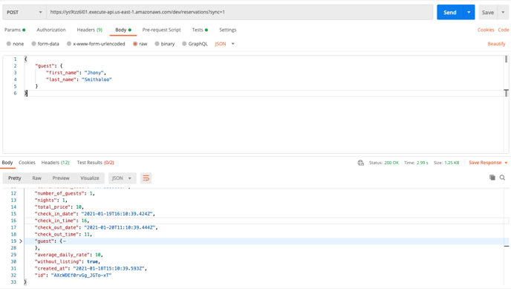Copy the response body with the copy icon
This screenshot has height=289, width=511.
pyautogui.click(x=492, y=178)
